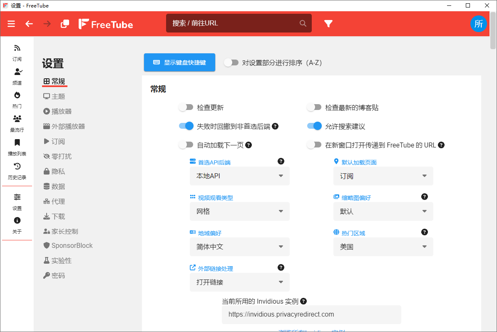Toggle 检查更新 switch on
The width and height of the screenshot is (497, 332).
pos(186,107)
